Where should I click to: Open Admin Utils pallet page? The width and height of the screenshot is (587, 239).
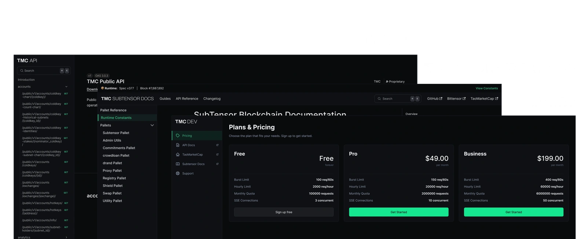pyautogui.click(x=112, y=140)
